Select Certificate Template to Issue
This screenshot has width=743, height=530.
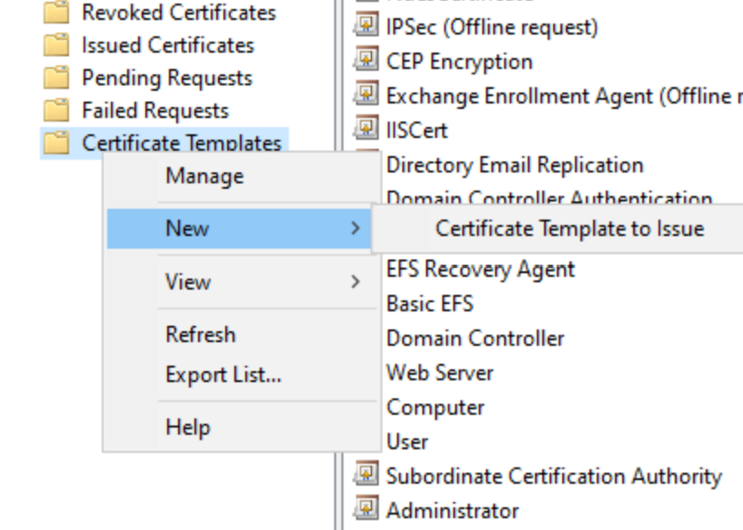click(x=570, y=229)
